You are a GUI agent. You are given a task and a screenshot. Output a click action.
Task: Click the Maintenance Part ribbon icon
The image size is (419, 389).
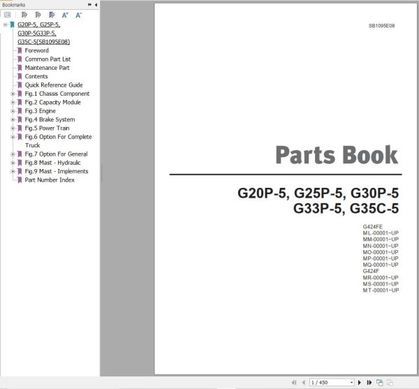pyautogui.click(x=20, y=68)
